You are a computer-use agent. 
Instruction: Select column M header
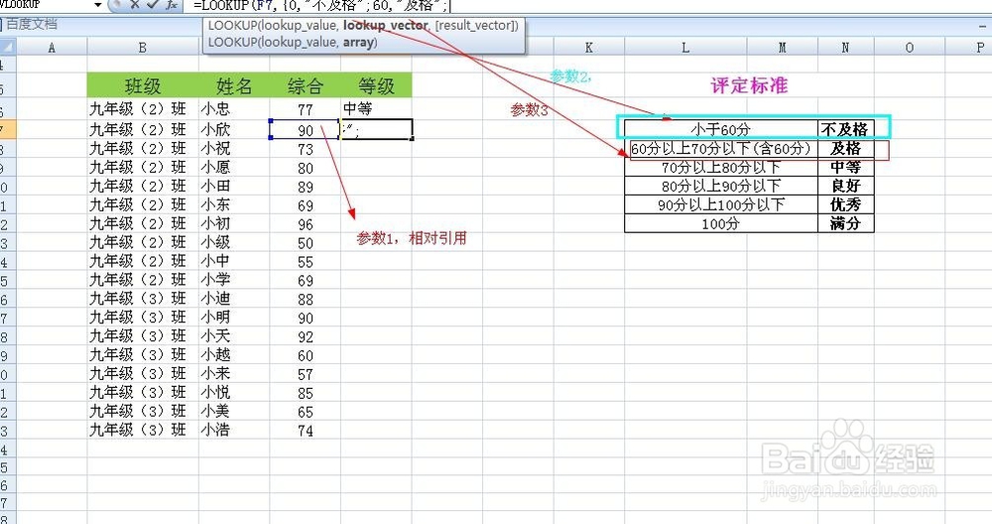click(782, 48)
